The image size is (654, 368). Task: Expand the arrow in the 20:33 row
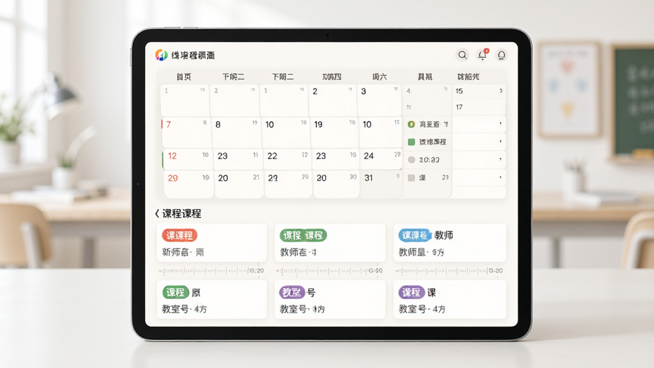(501, 159)
